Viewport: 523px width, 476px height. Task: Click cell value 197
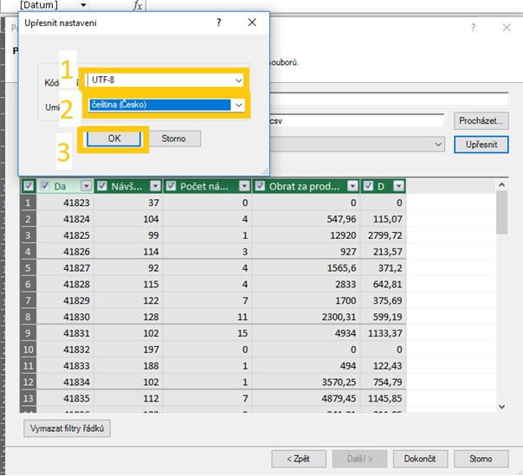click(151, 350)
